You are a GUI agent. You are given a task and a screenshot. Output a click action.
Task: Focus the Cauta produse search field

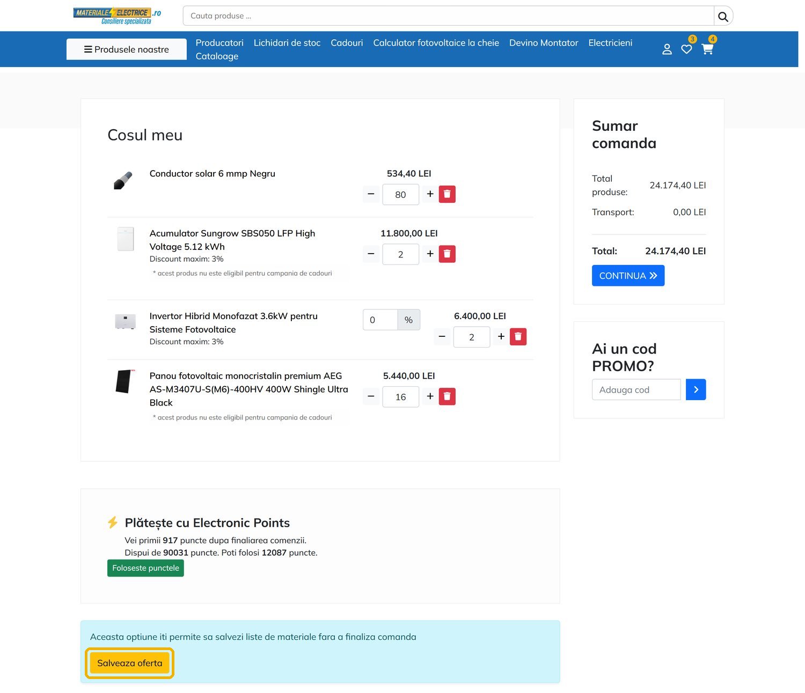(x=448, y=16)
